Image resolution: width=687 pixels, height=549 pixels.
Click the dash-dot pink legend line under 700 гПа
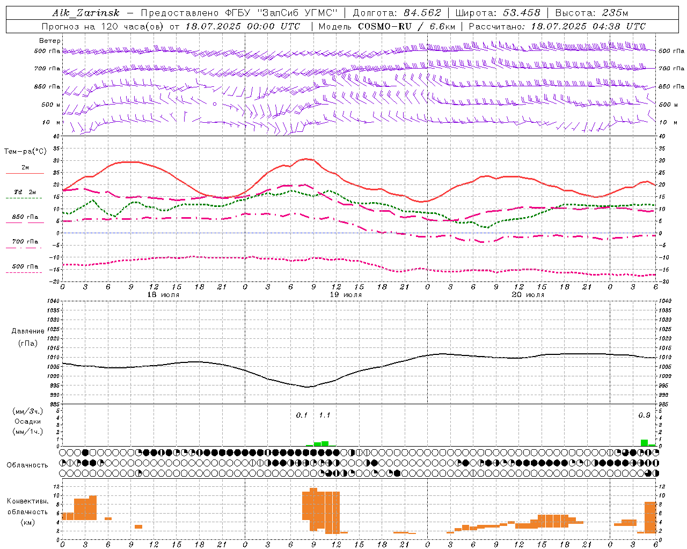(24, 248)
